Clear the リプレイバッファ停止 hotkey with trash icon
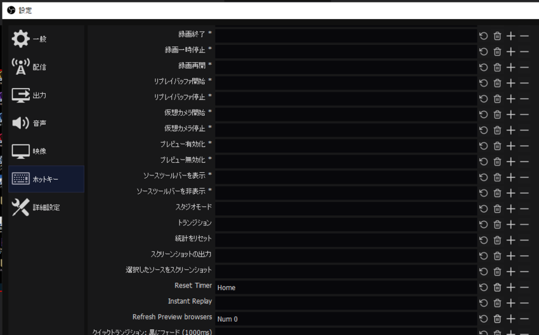539x335 pixels. pyautogui.click(x=497, y=99)
